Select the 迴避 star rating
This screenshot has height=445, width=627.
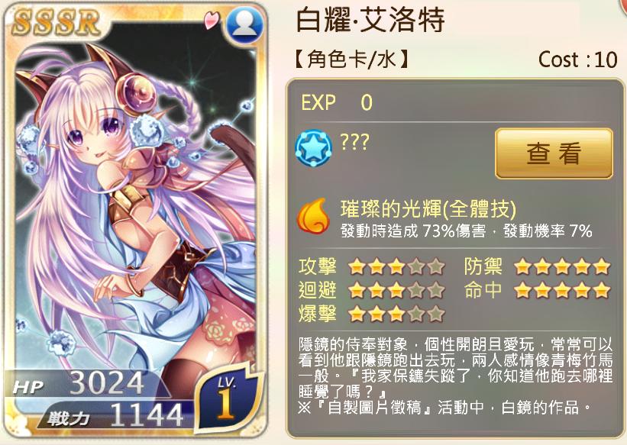click(371, 290)
